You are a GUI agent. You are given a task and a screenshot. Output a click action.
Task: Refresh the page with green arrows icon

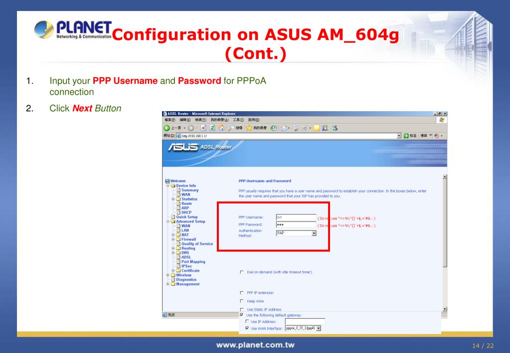click(x=212, y=128)
